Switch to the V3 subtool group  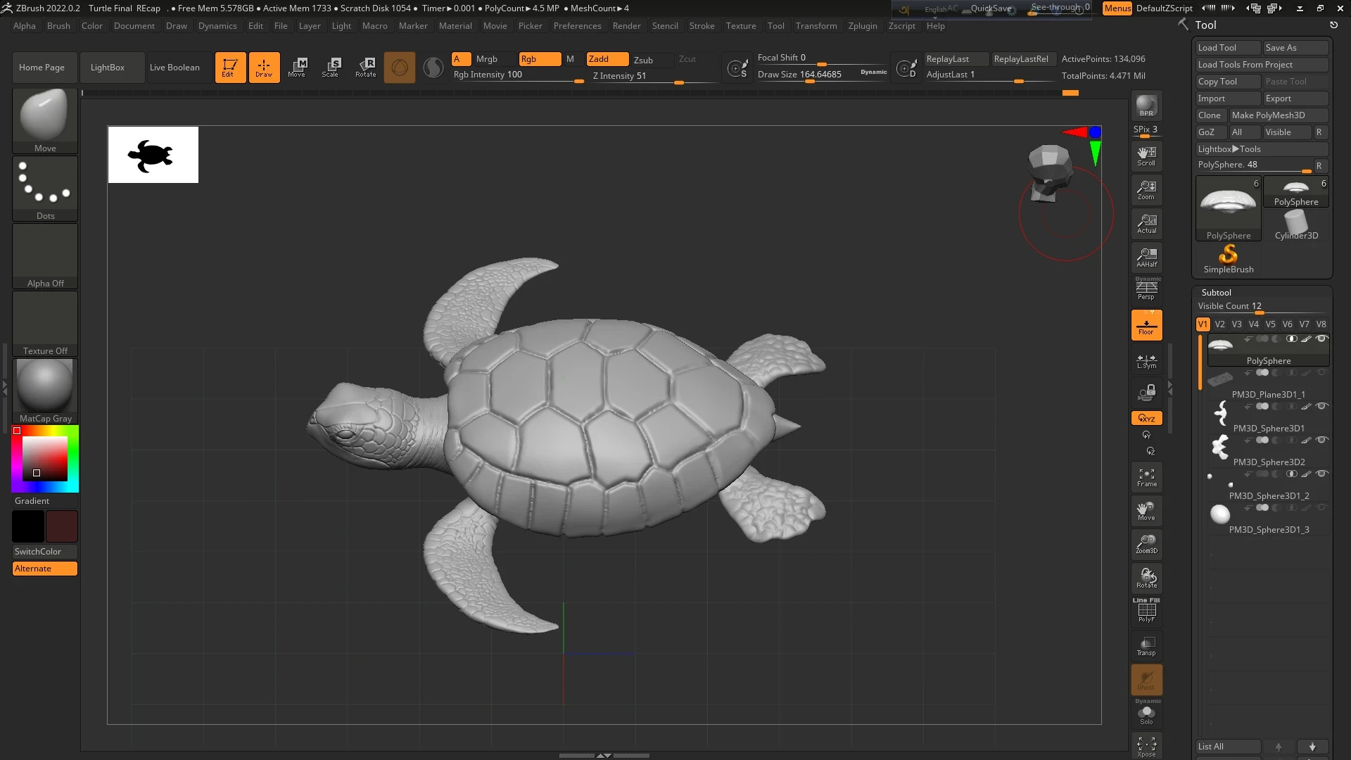1236,324
